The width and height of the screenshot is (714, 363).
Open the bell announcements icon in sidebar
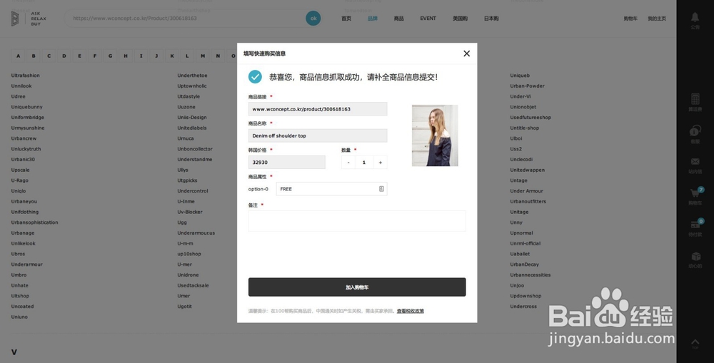point(695,17)
